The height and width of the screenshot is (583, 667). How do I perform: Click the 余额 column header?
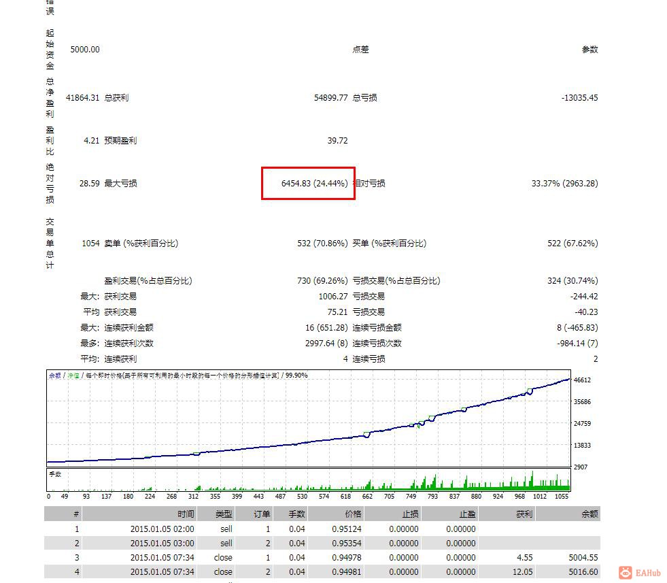coord(589,514)
